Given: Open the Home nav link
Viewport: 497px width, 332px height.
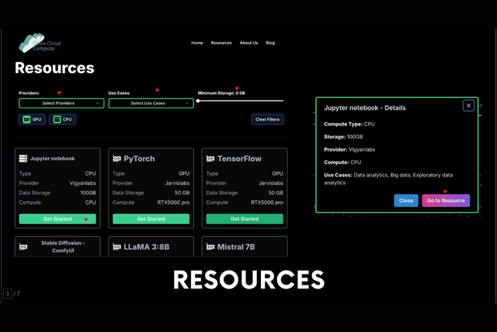Looking at the screenshot, I should click(x=196, y=43).
